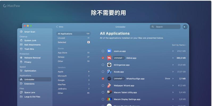Click the Wacom Tablet Utility icon
The height and width of the screenshot is (106, 212).
coord(109,92)
